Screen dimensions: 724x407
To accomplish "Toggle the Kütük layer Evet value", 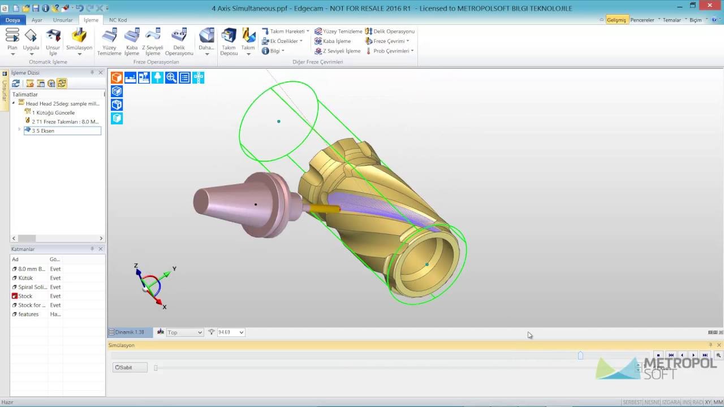I will pos(55,278).
